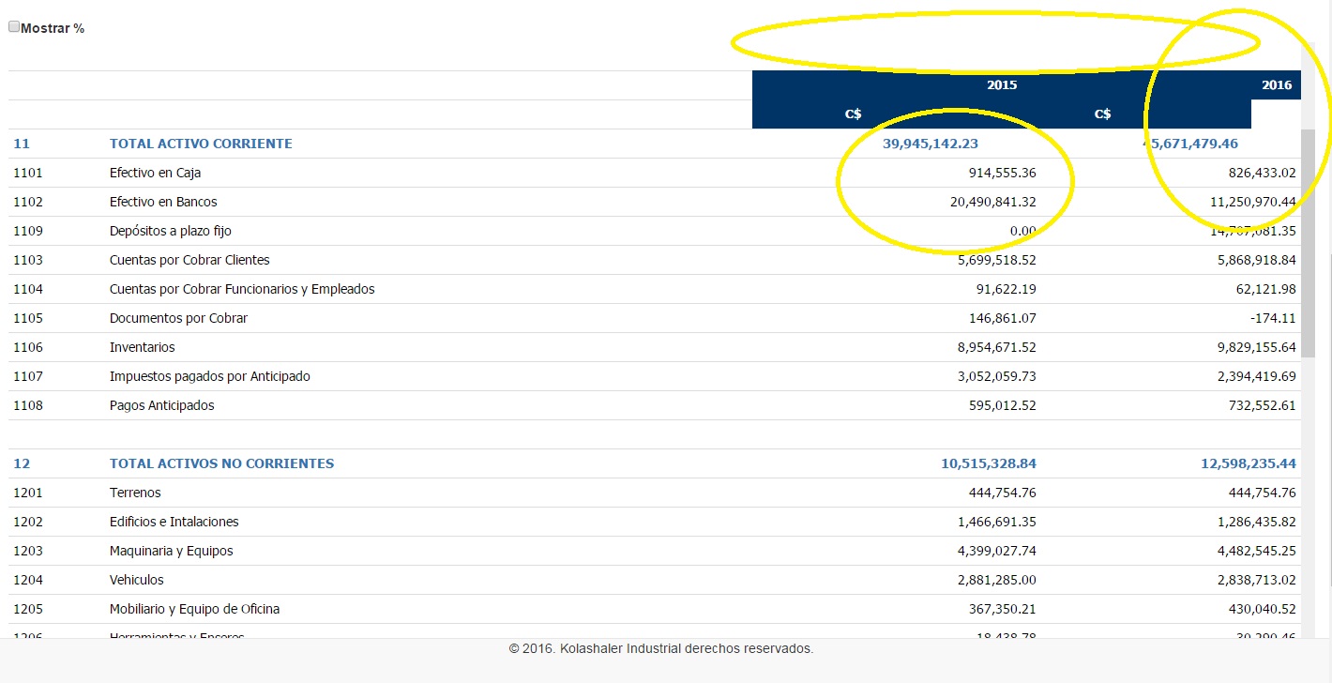Click account code 1104
This screenshot has height=683, width=1332.
(28, 289)
